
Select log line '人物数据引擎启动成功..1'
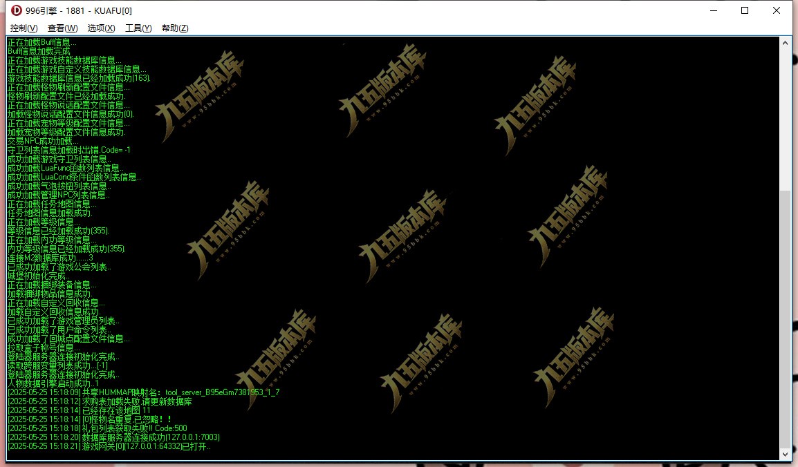[53, 383]
